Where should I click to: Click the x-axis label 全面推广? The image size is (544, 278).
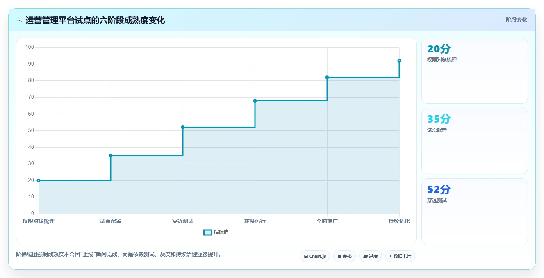[x=327, y=221]
